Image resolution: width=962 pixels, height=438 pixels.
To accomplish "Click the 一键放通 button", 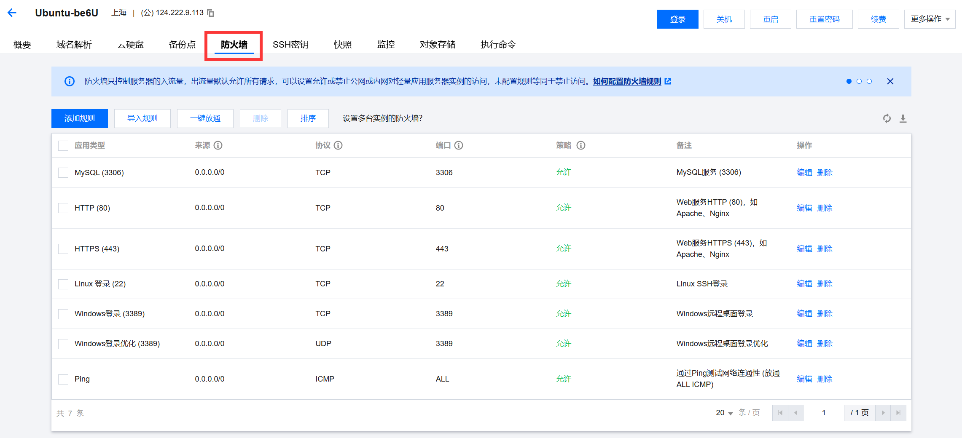I will click(205, 118).
